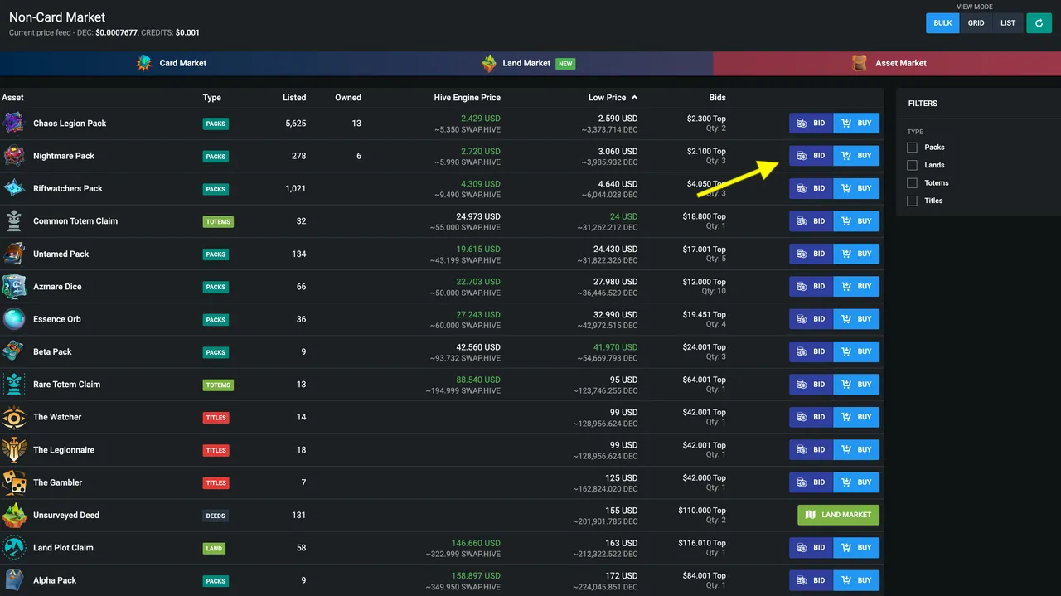Click the Unsurveyed Deed land icon
The image size is (1061, 596).
[13, 515]
